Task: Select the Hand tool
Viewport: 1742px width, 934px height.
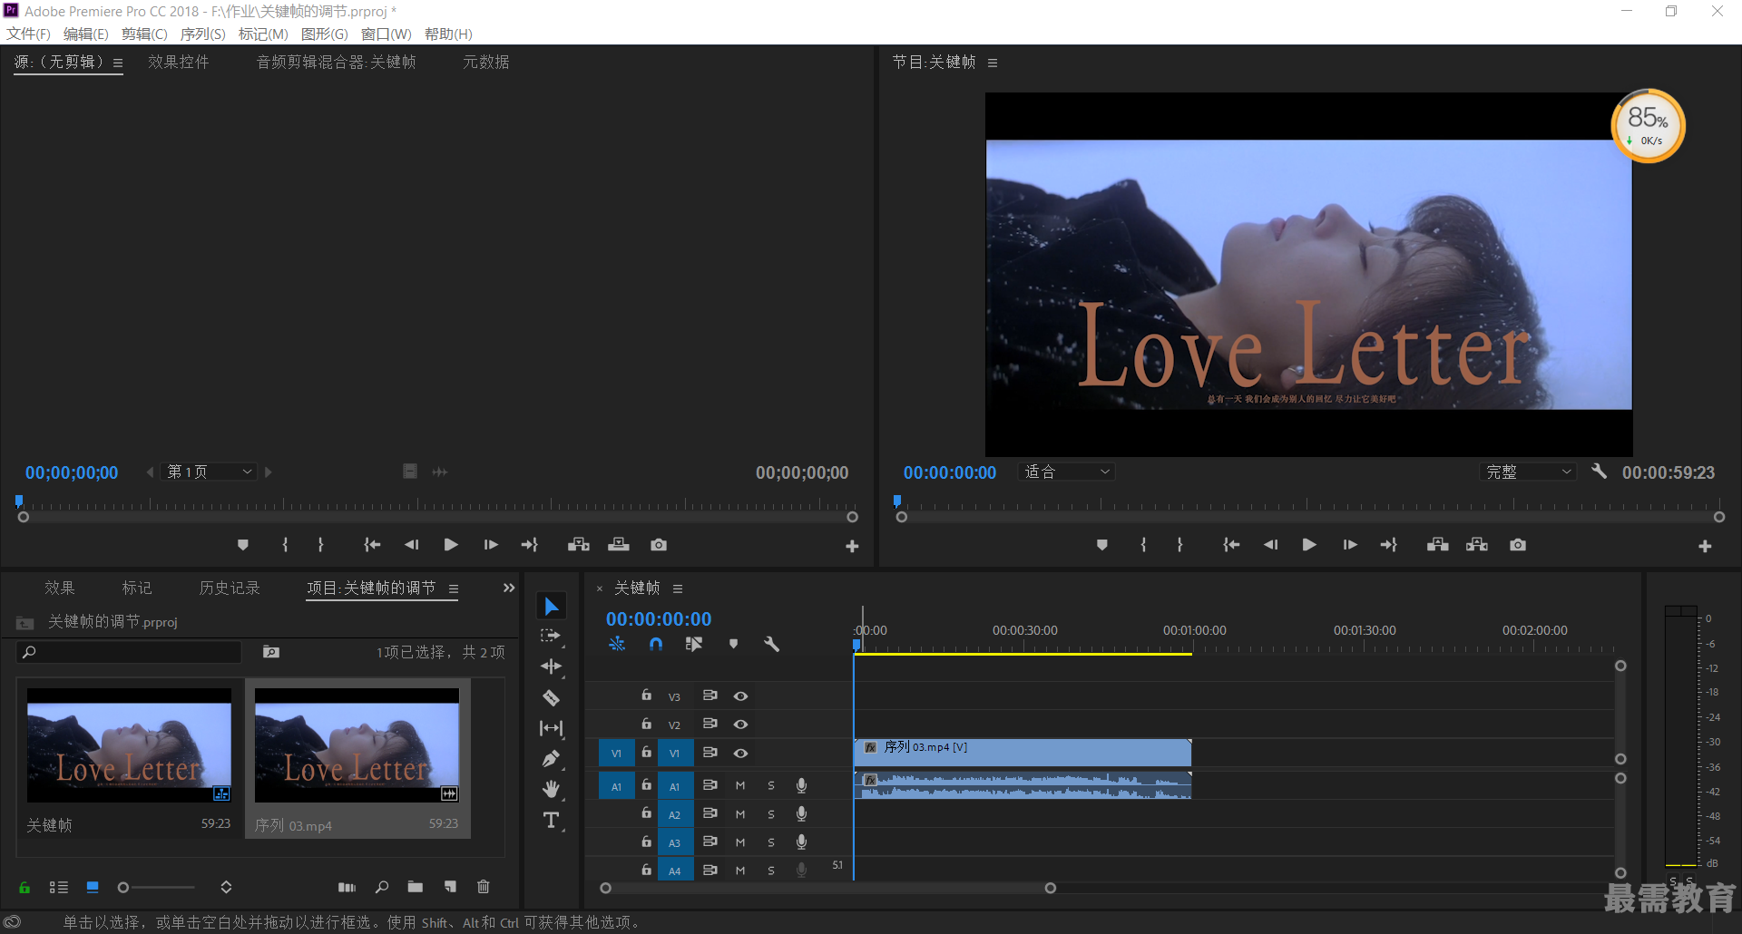Action: click(x=551, y=789)
